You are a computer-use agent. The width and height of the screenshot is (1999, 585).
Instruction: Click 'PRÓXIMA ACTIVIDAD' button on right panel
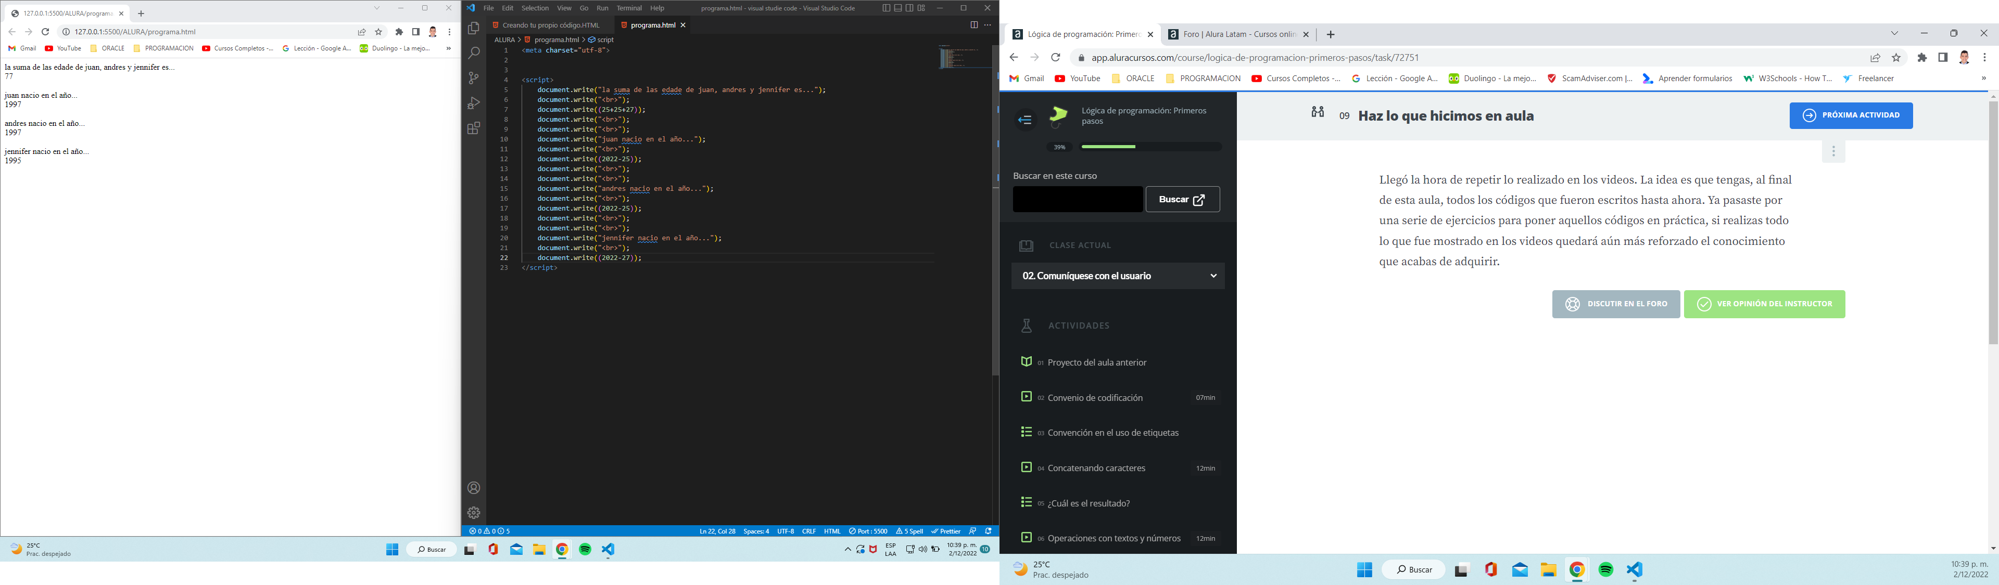click(1852, 115)
